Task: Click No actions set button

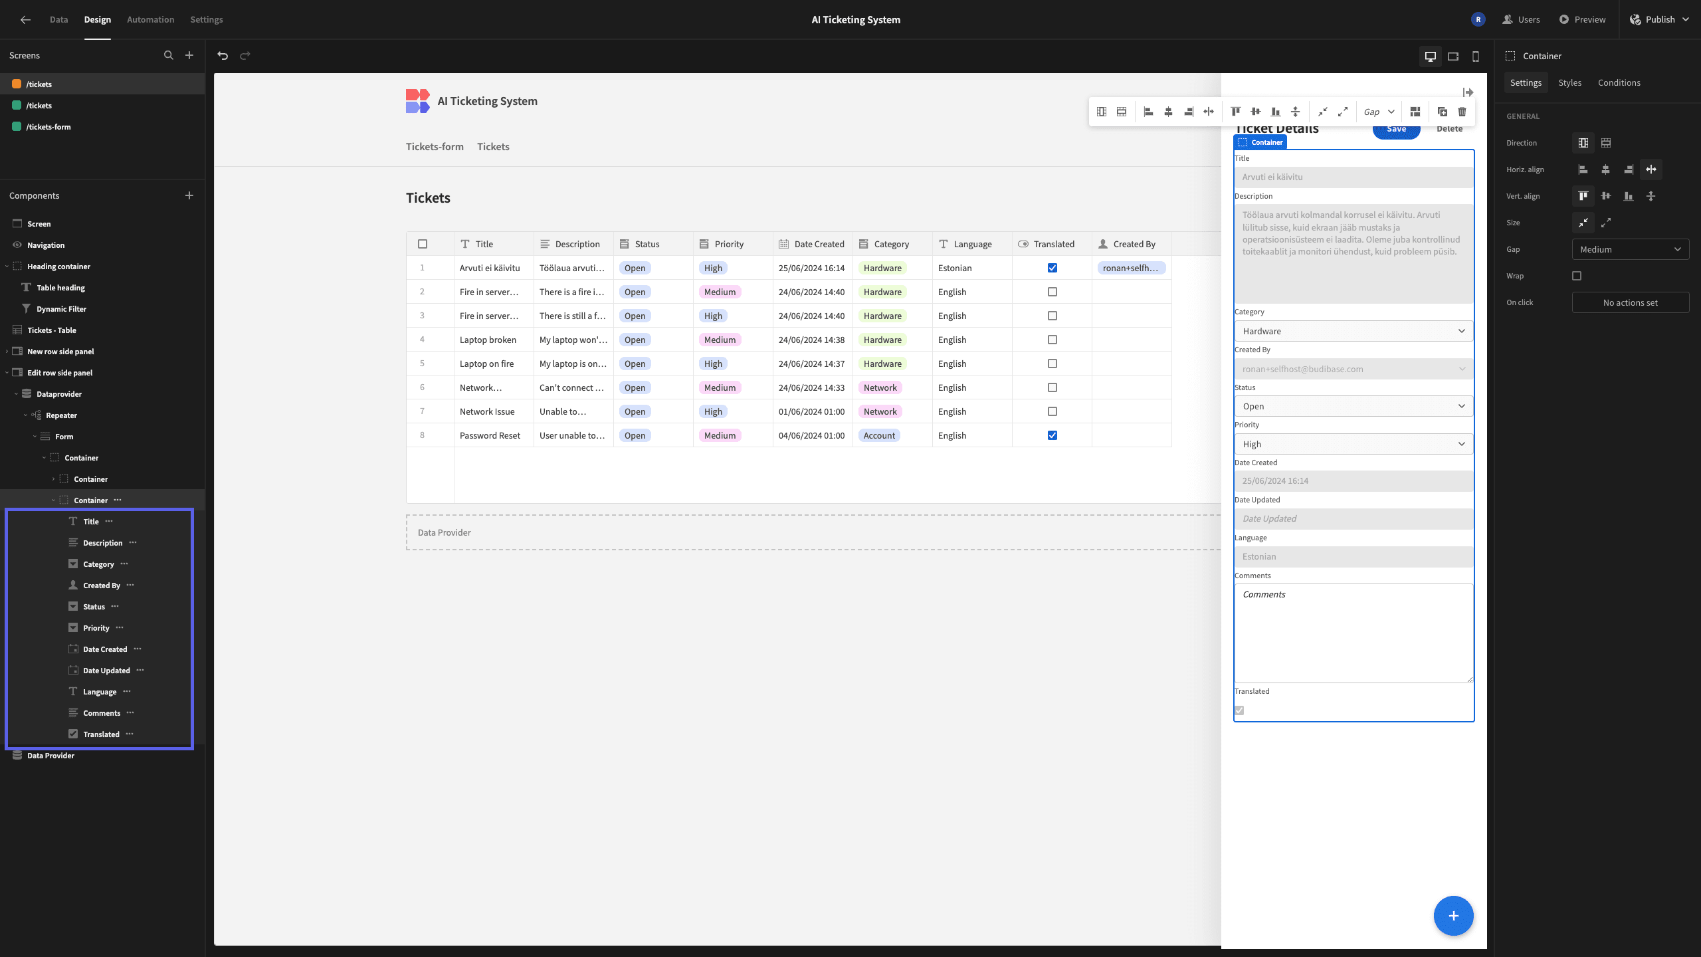Action: [1631, 302]
